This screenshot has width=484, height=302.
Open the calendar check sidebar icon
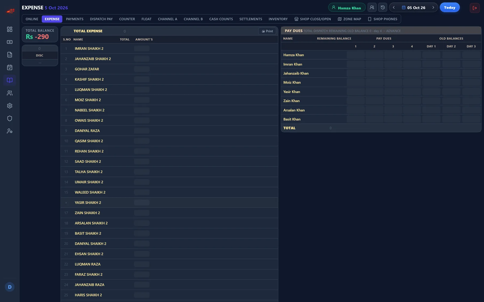10,67
